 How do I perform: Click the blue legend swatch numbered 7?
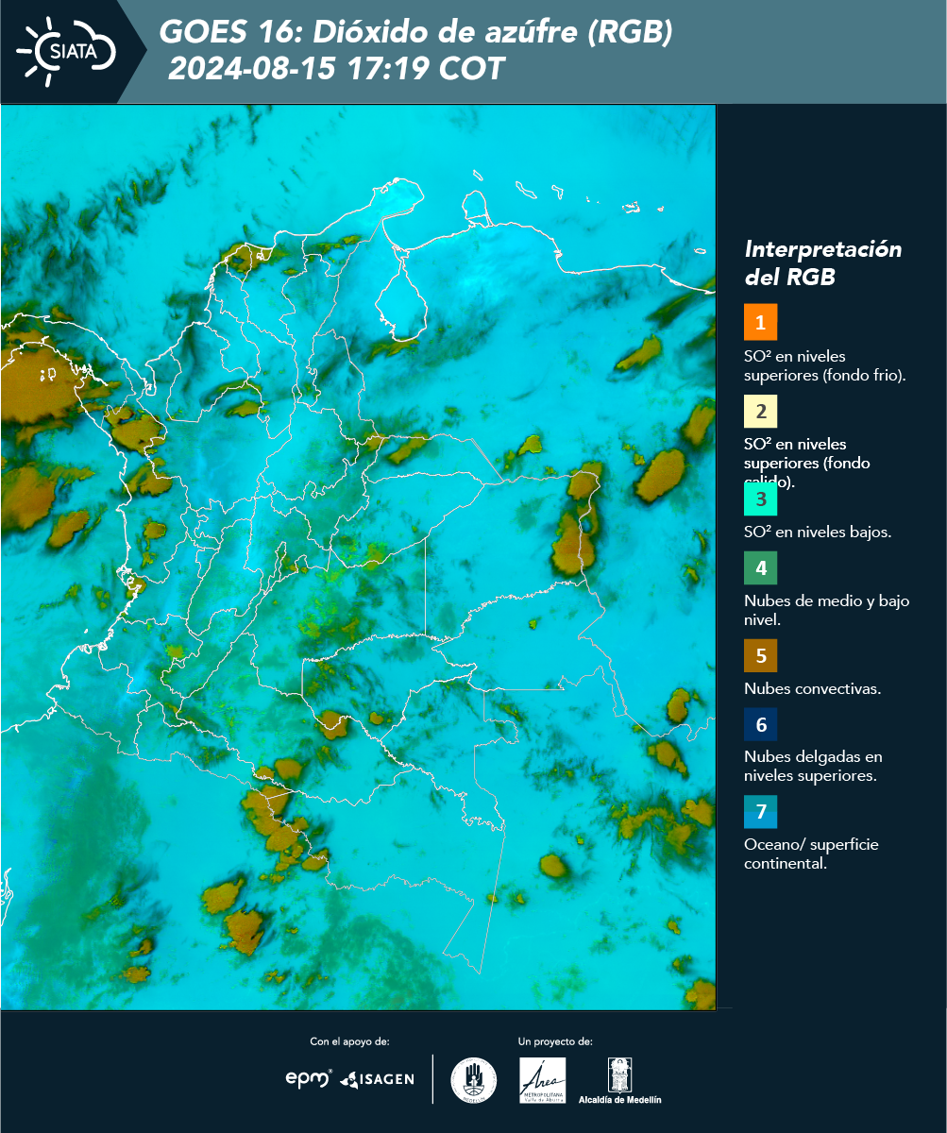(760, 812)
